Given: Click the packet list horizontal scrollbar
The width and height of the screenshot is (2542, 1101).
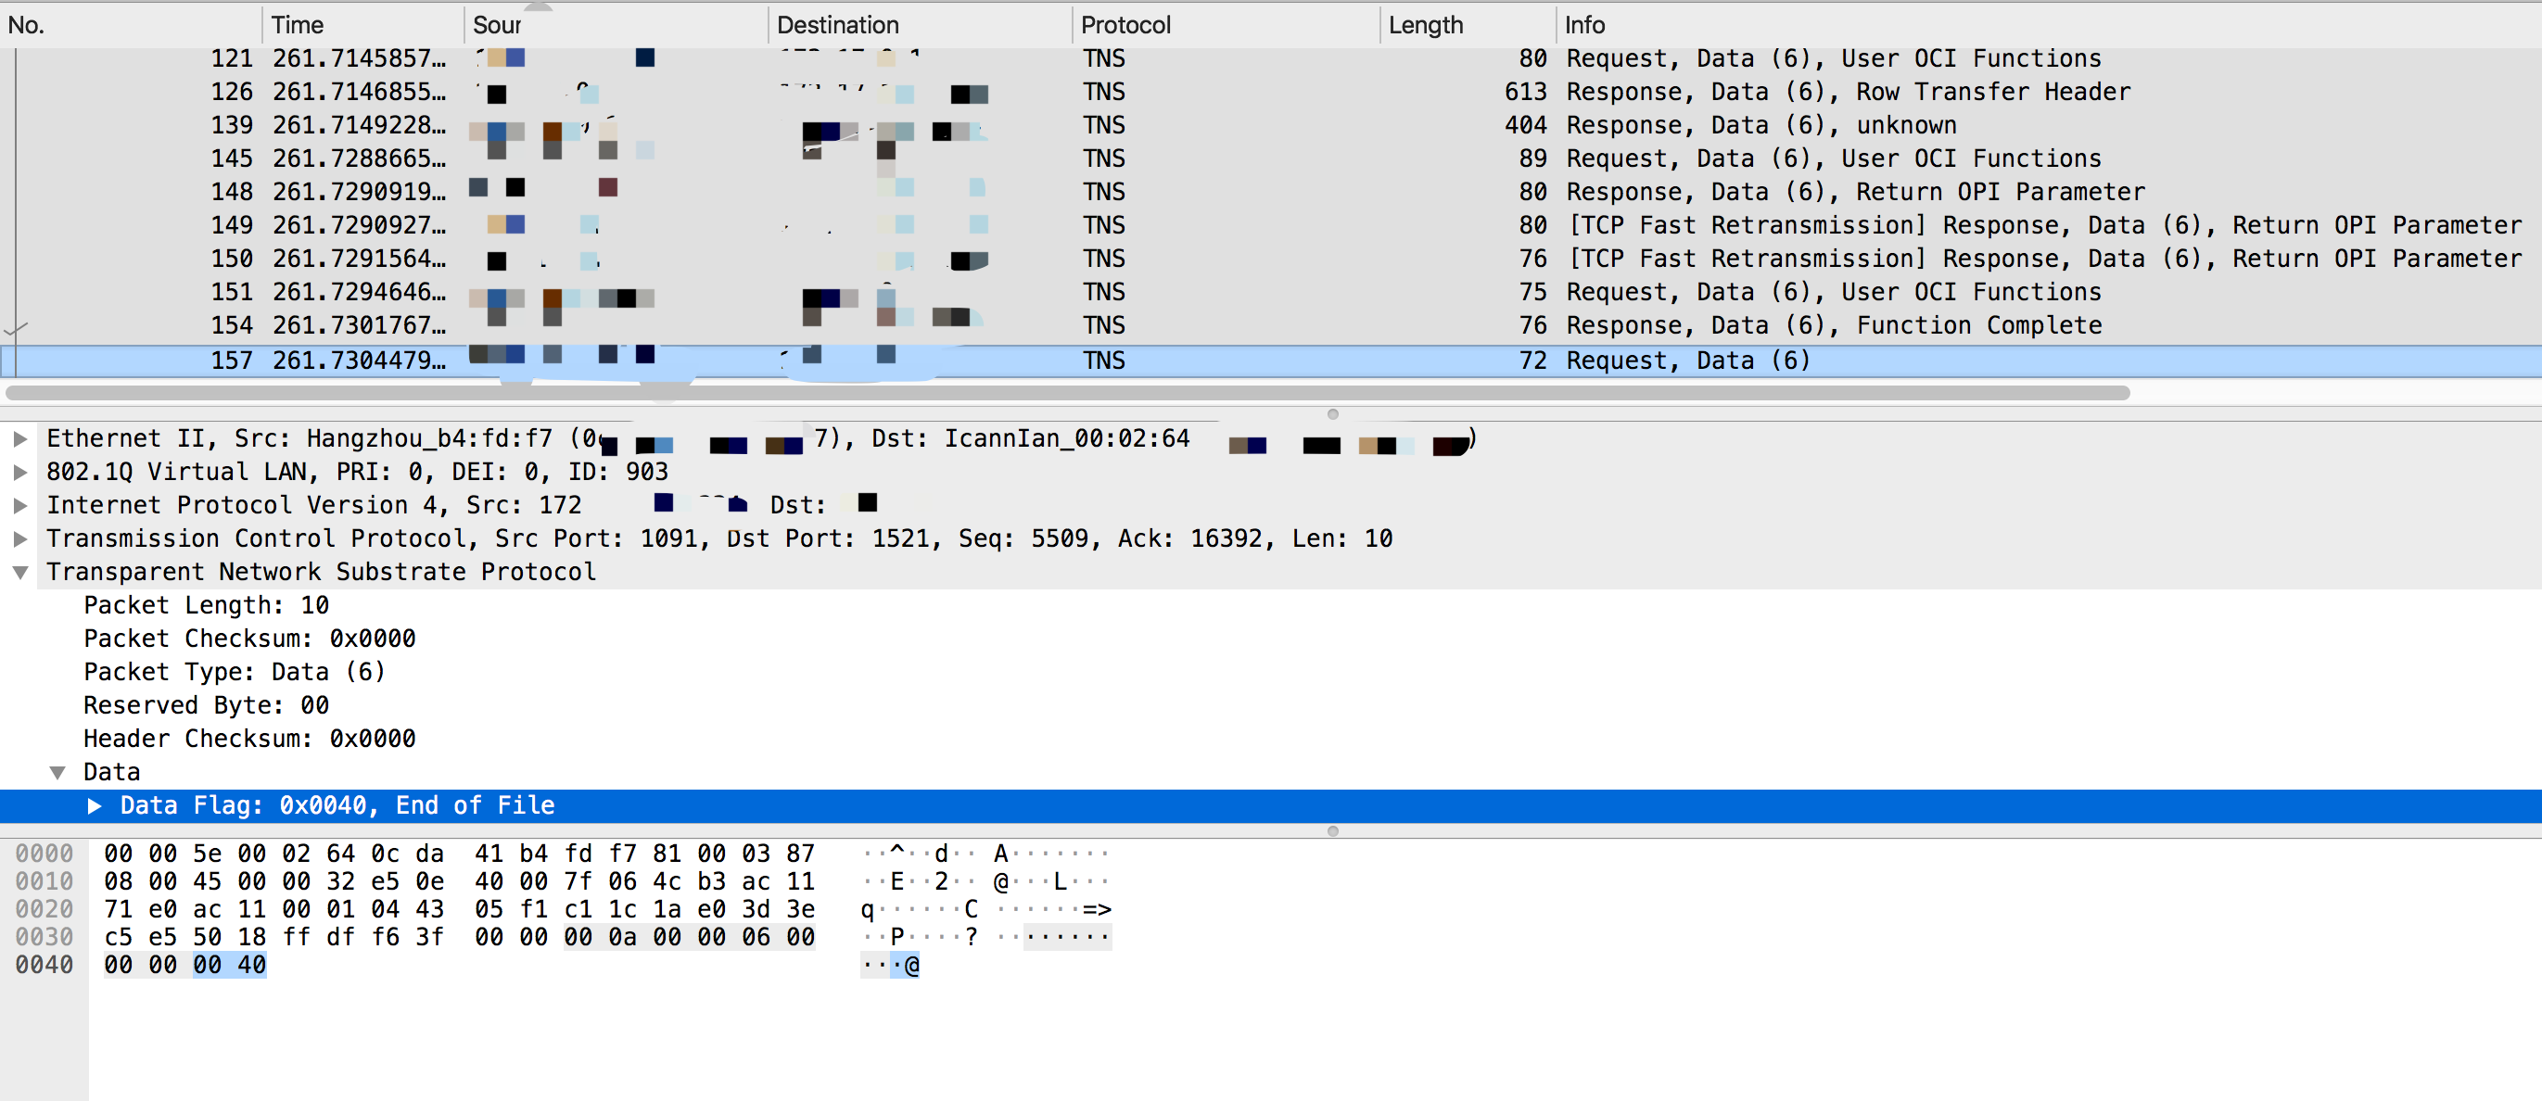Looking at the screenshot, I should pos(1066,394).
